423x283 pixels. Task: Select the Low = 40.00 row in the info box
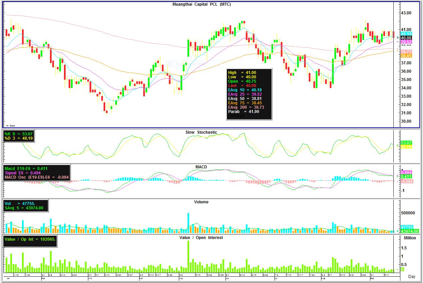pos(242,77)
